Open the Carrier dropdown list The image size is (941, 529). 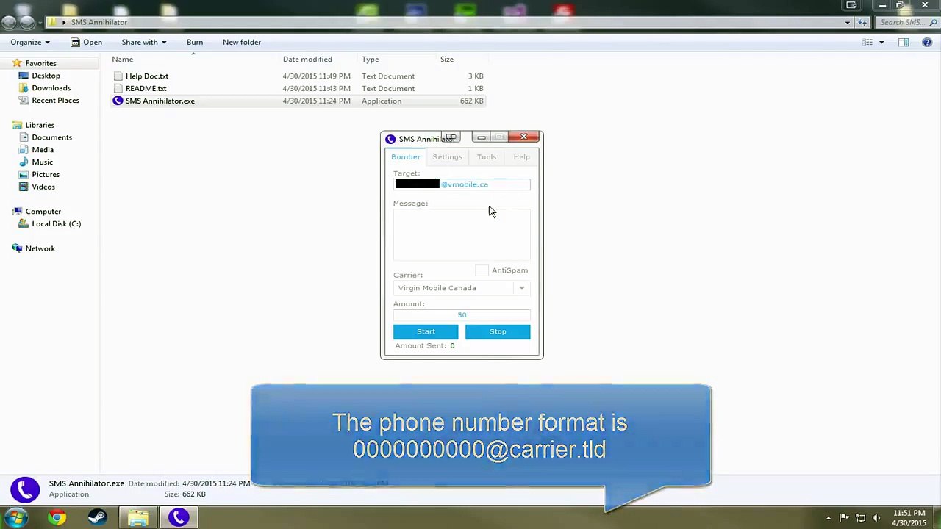[522, 288]
